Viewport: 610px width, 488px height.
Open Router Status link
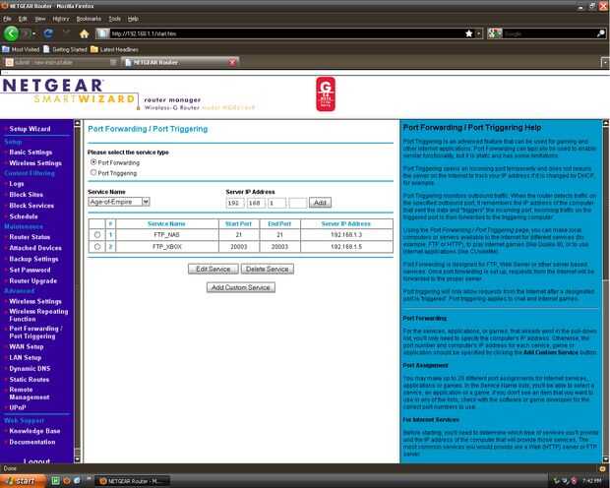pyautogui.click(x=30, y=236)
